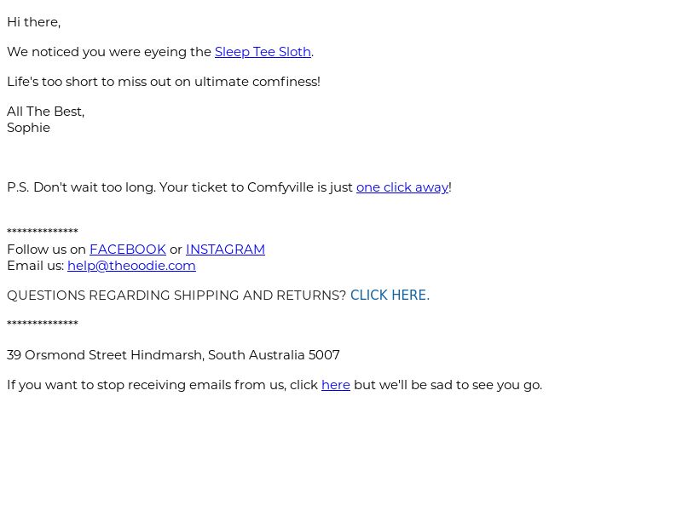Click the 39 Orsmond Street address line

[x=173, y=355]
